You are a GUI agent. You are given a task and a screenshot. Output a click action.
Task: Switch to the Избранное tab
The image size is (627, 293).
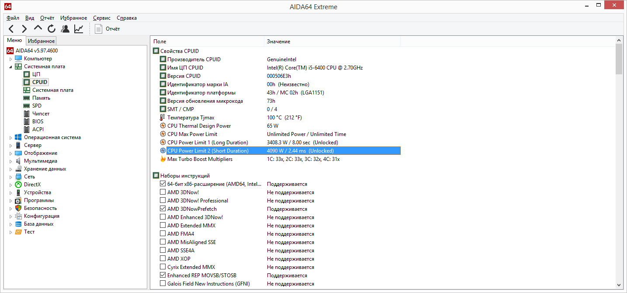coord(41,41)
